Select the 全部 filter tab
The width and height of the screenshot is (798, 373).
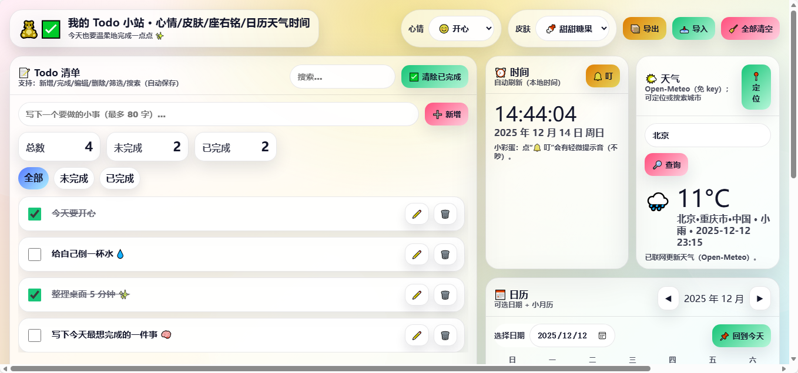(33, 178)
